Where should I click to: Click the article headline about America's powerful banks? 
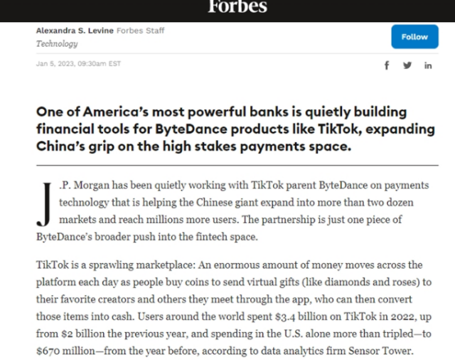point(235,129)
